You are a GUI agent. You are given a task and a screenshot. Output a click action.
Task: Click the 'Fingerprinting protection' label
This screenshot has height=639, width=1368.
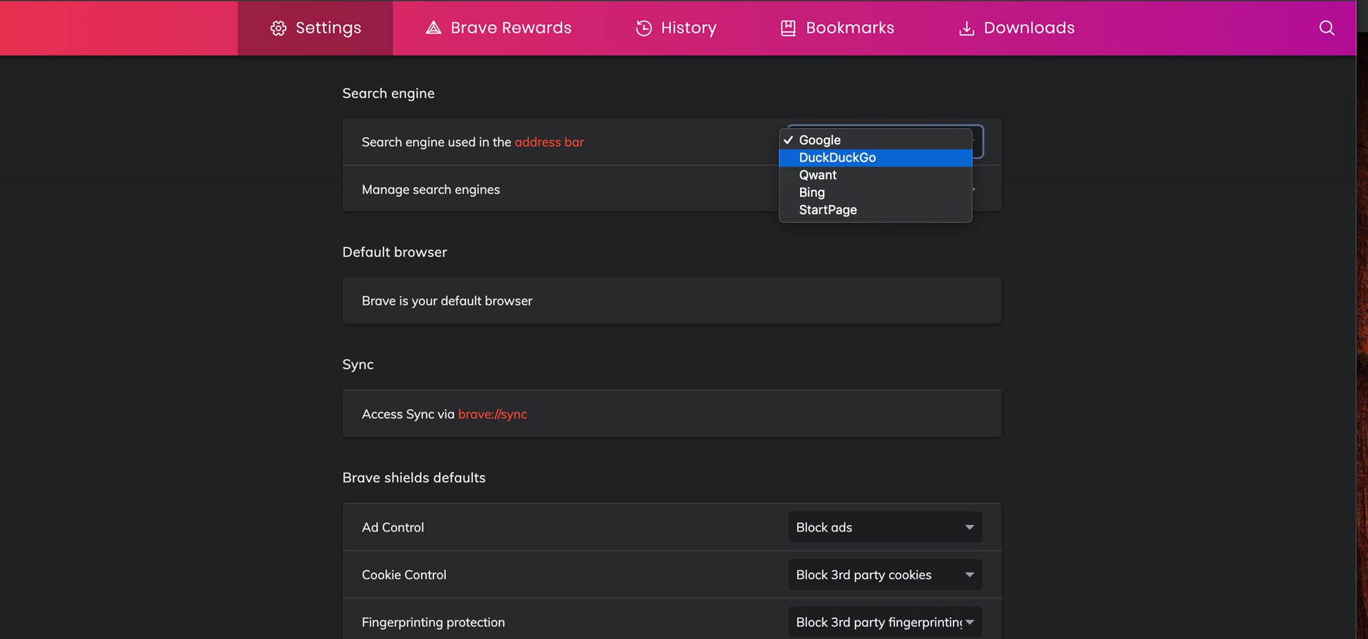click(x=433, y=623)
